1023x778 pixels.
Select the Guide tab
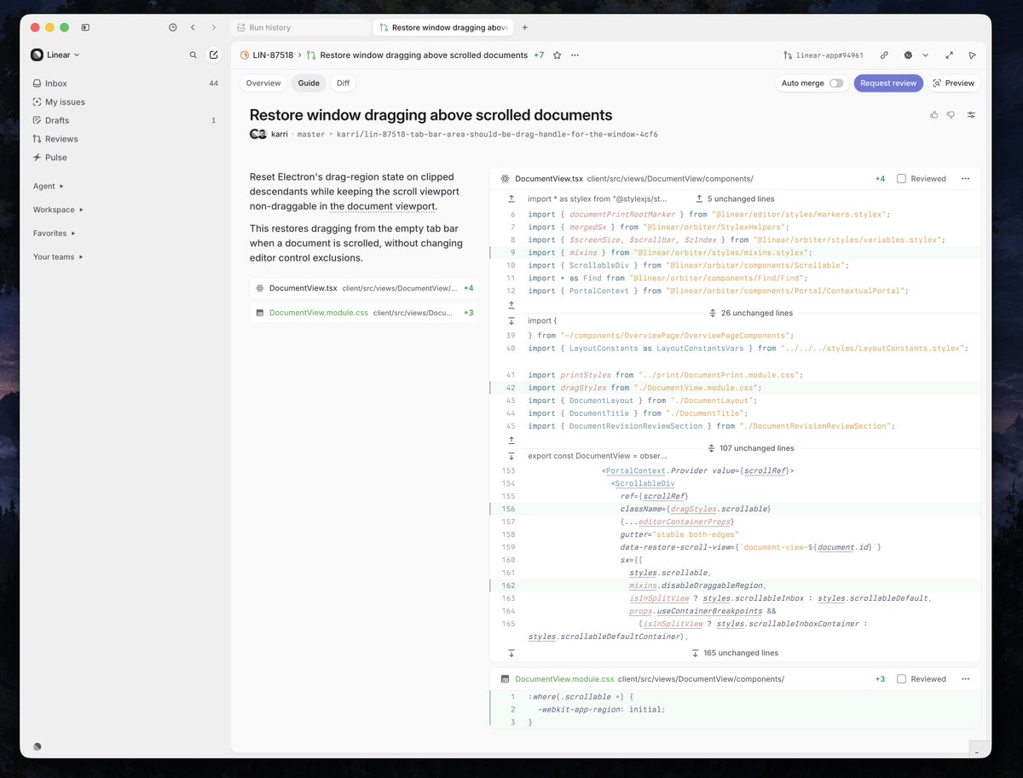click(309, 84)
